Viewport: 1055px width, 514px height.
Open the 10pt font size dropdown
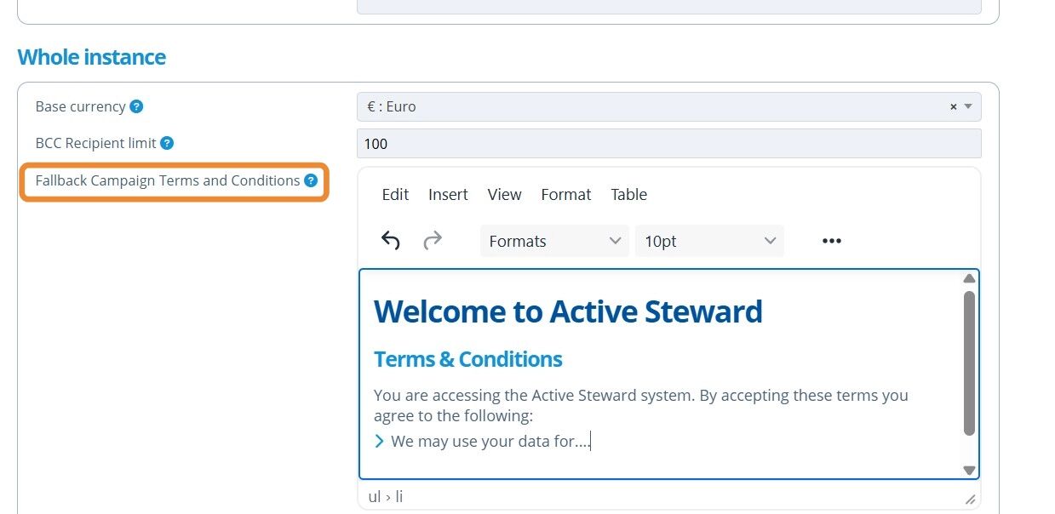[709, 241]
